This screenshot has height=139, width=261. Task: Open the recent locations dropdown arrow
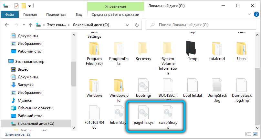point(24,25)
